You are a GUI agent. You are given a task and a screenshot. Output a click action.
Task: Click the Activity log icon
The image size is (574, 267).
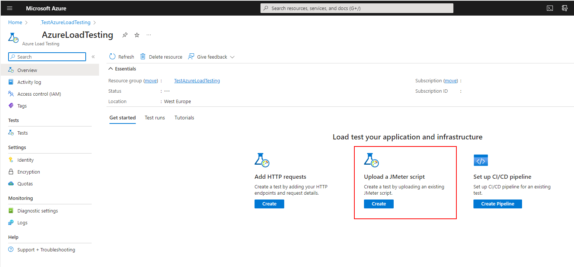(11, 82)
